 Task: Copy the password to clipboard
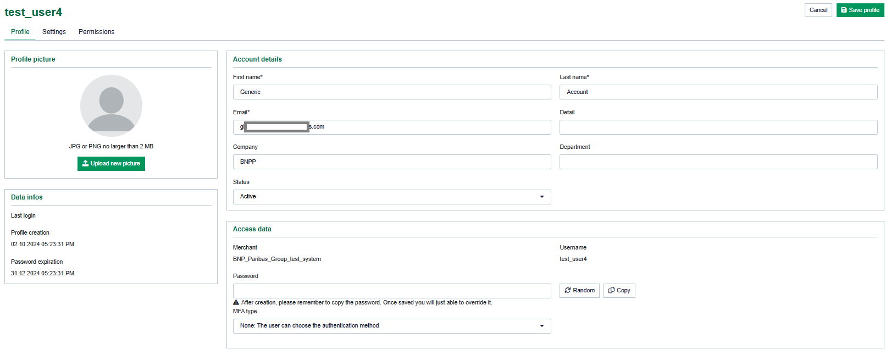pyautogui.click(x=619, y=290)
